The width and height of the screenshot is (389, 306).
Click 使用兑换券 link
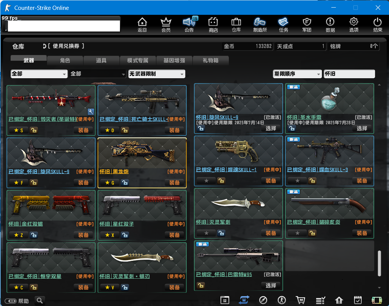(x=66, y=46)
